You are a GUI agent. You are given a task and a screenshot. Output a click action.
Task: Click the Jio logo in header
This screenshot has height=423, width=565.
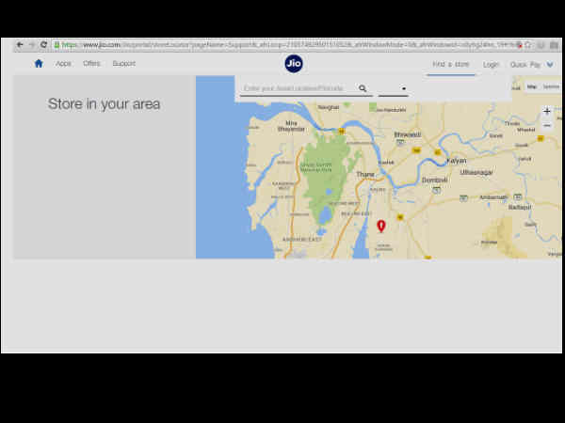coord(294,64)
